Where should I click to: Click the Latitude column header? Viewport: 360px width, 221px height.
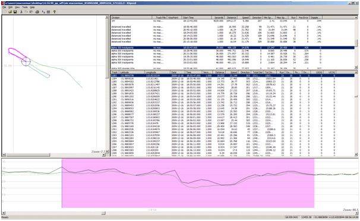pos(131,72)
